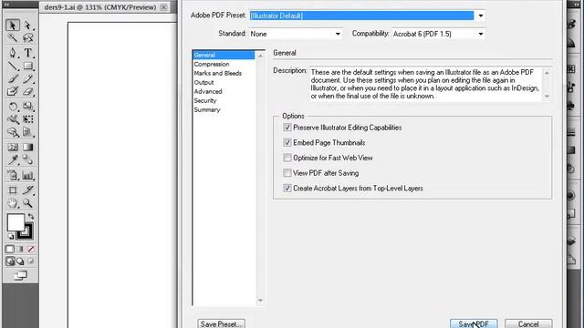Select the Column Graph tool
Image resolution: width=584 pixels, height=328 pixels.
[x=28, y=175]
